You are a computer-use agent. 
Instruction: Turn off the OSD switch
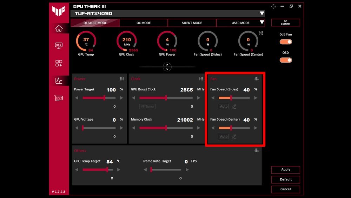[x=286, y=60]
